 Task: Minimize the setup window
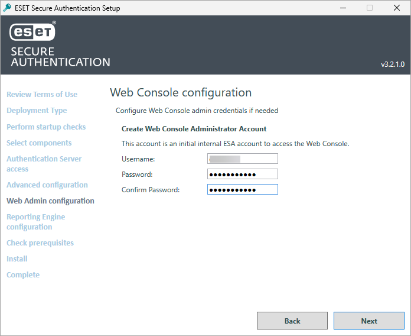pos(343,8)
